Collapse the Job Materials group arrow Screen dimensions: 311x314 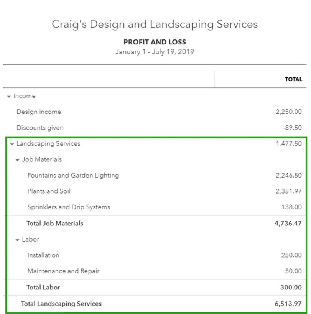[18, 160]
